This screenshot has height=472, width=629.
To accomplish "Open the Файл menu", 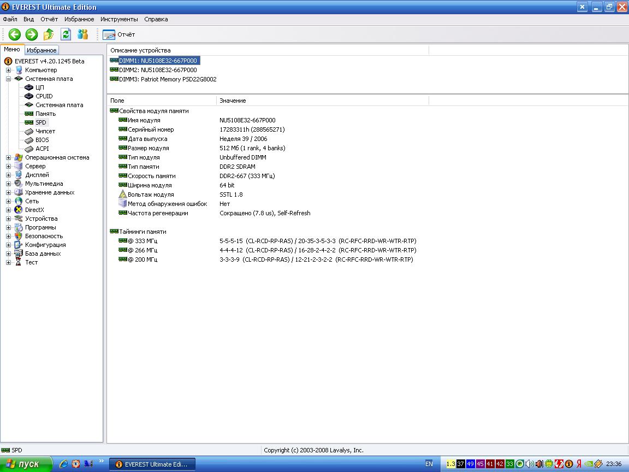I will pyautogui.click(x=10, y=19).
